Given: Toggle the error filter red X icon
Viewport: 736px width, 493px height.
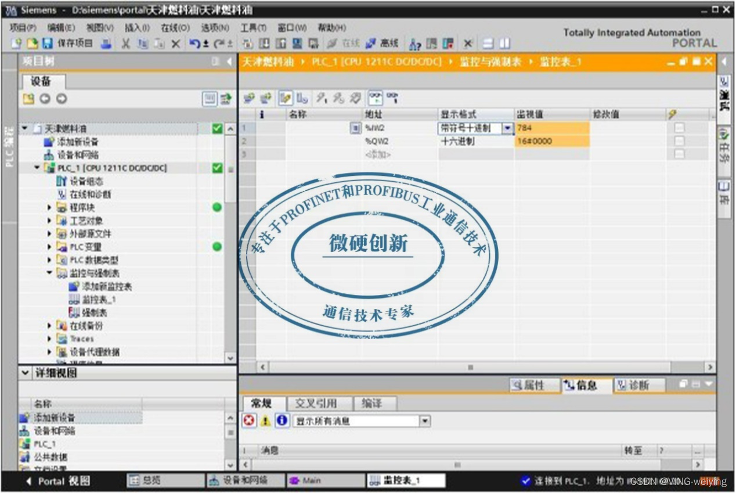Looking at the screenshot, I should [x=250, y=420].
